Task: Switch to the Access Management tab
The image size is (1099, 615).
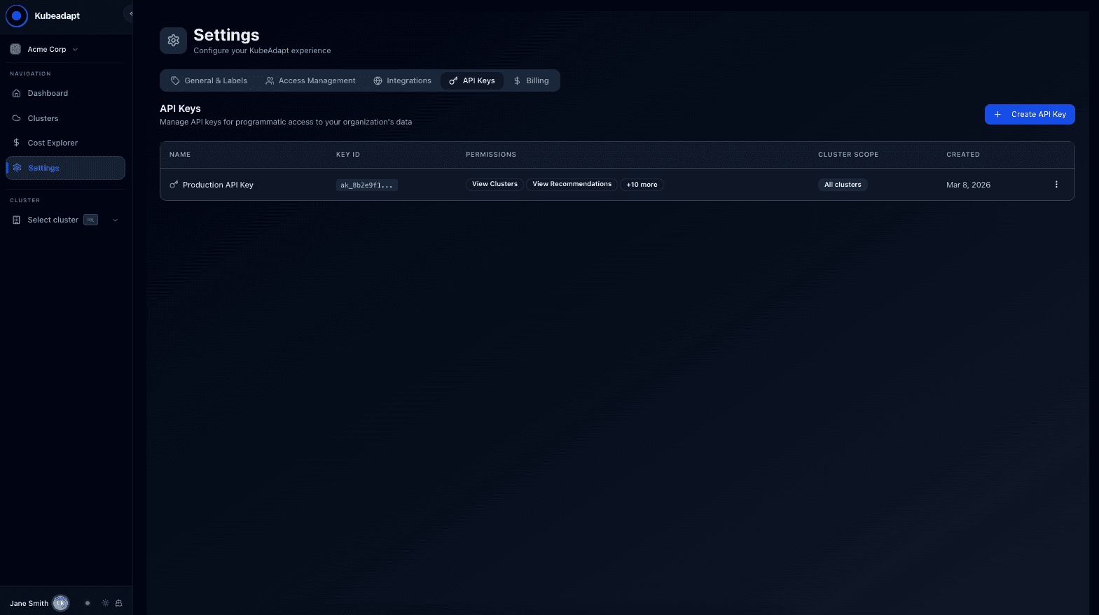Action: 310,80
